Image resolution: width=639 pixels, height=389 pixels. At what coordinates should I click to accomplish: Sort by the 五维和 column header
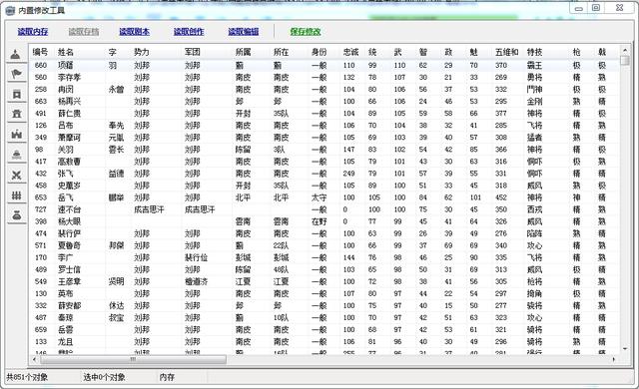tap(507, 52)
